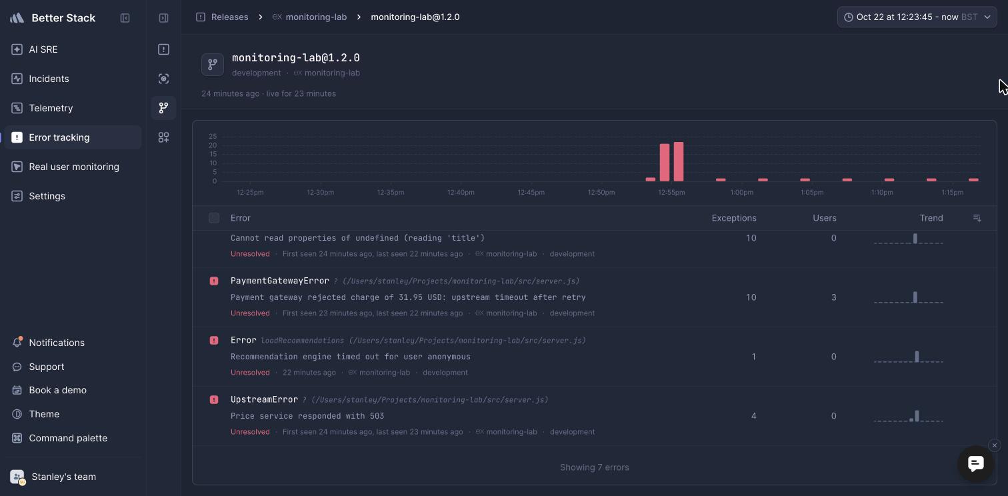Click the Book a demo calendar icon

pyautogui.click(x=17, y=390)
